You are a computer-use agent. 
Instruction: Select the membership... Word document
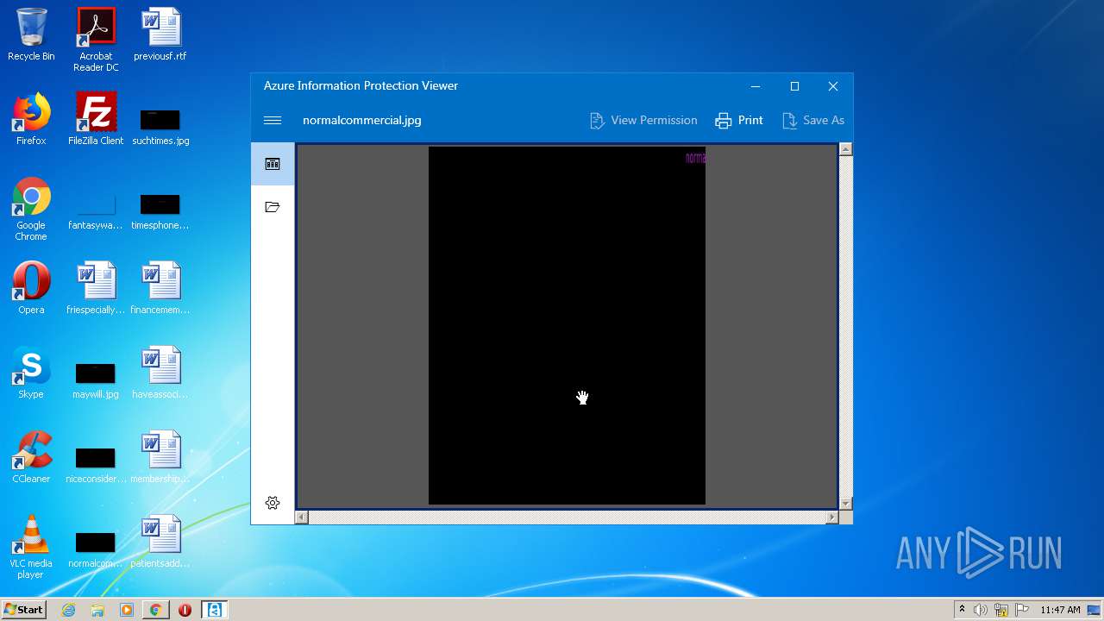pyautogui.click(x=160, y=457)
